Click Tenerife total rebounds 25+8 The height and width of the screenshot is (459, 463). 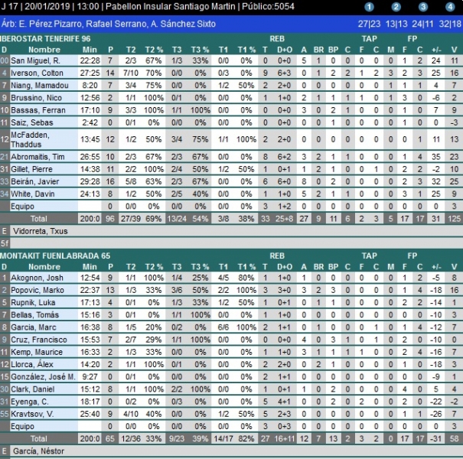(x=285, y=219)
